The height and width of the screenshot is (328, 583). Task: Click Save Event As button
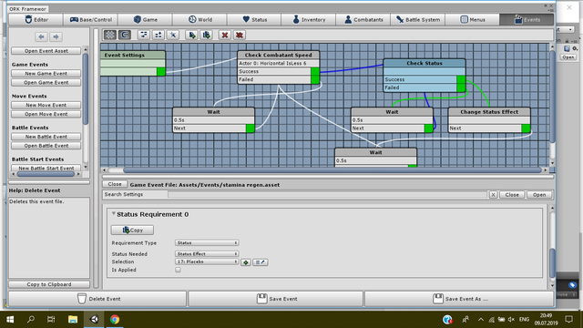tap(459, 299)
